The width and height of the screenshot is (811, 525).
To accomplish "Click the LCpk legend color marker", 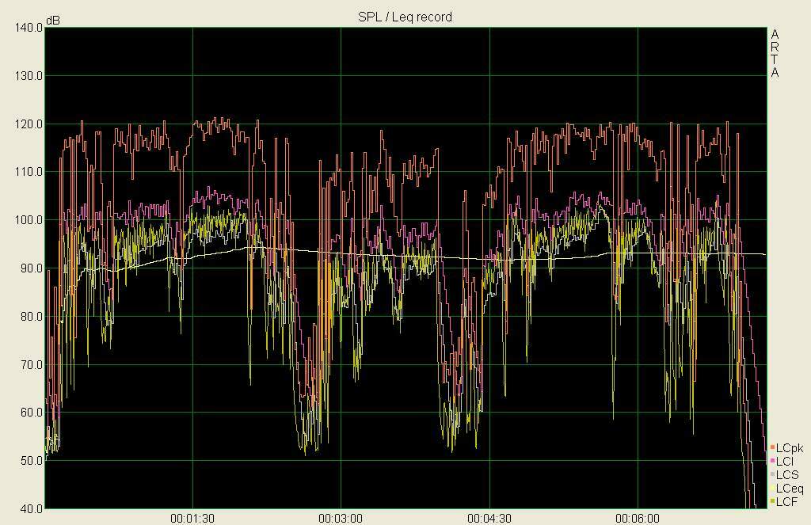I will (772, 447).
